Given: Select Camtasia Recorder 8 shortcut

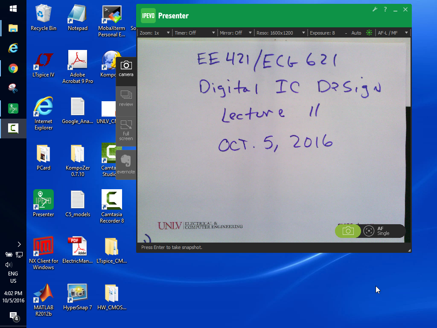Looking at the screenshot, I should point(111,207).
